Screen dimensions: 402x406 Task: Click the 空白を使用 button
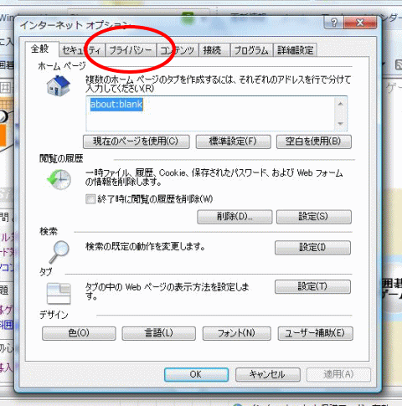[x=313, y=141]
